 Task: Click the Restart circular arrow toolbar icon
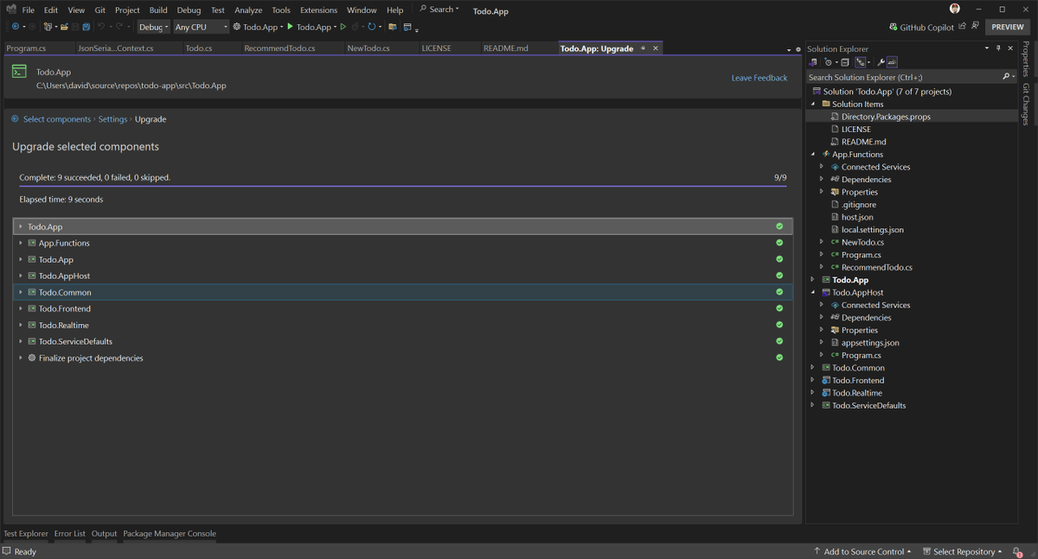[371, 27]
